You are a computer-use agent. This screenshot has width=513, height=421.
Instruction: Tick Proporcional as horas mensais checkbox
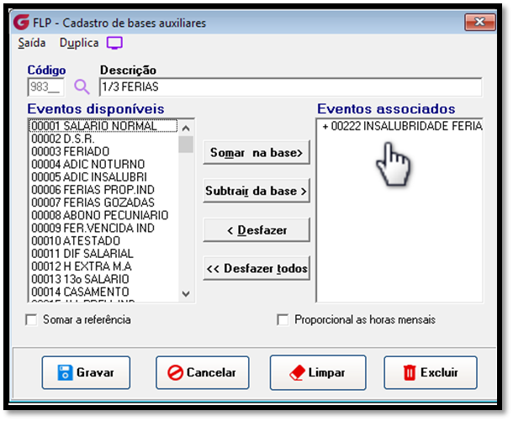(x=283, y=319)
